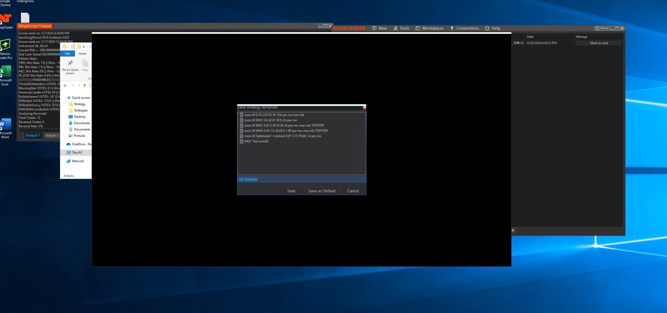Screen dimensions: 667x313
Task: Click the 'Analyzing Reversals!' output line
Action: pos(33,114)
